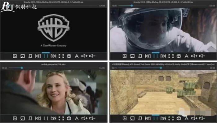Toggle fullscreen icon in the planparfait720 player
The height and width of the screenshot is (123, 217).
coord(61,118)
